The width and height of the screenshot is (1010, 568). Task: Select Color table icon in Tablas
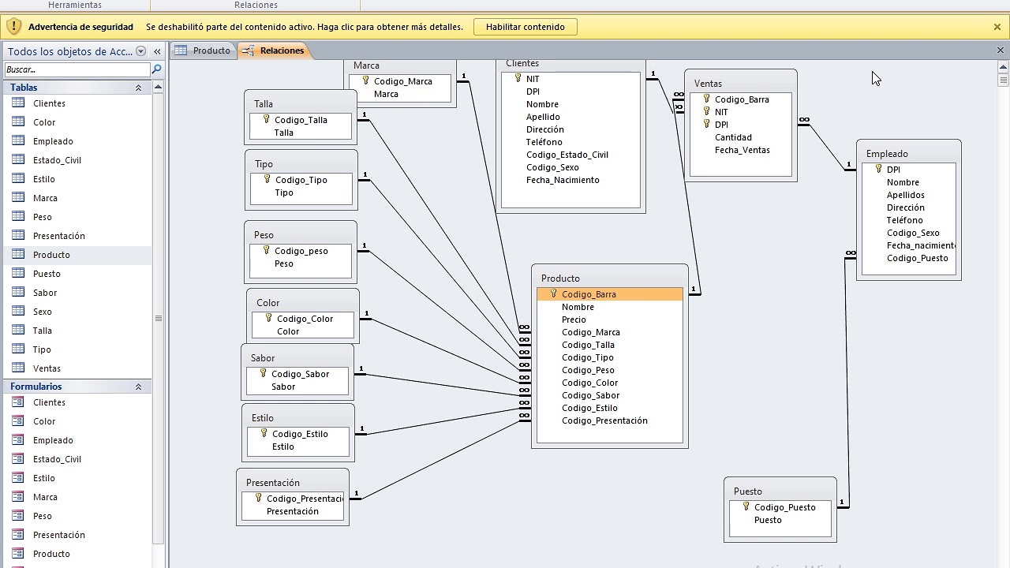tap(18, 122)
